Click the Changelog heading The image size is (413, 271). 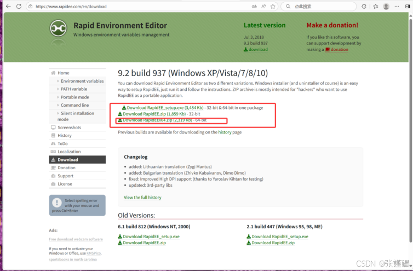click(136, 157)
